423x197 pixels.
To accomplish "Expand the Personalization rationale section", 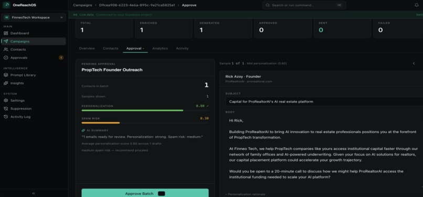I will click(x=245, y=194).
